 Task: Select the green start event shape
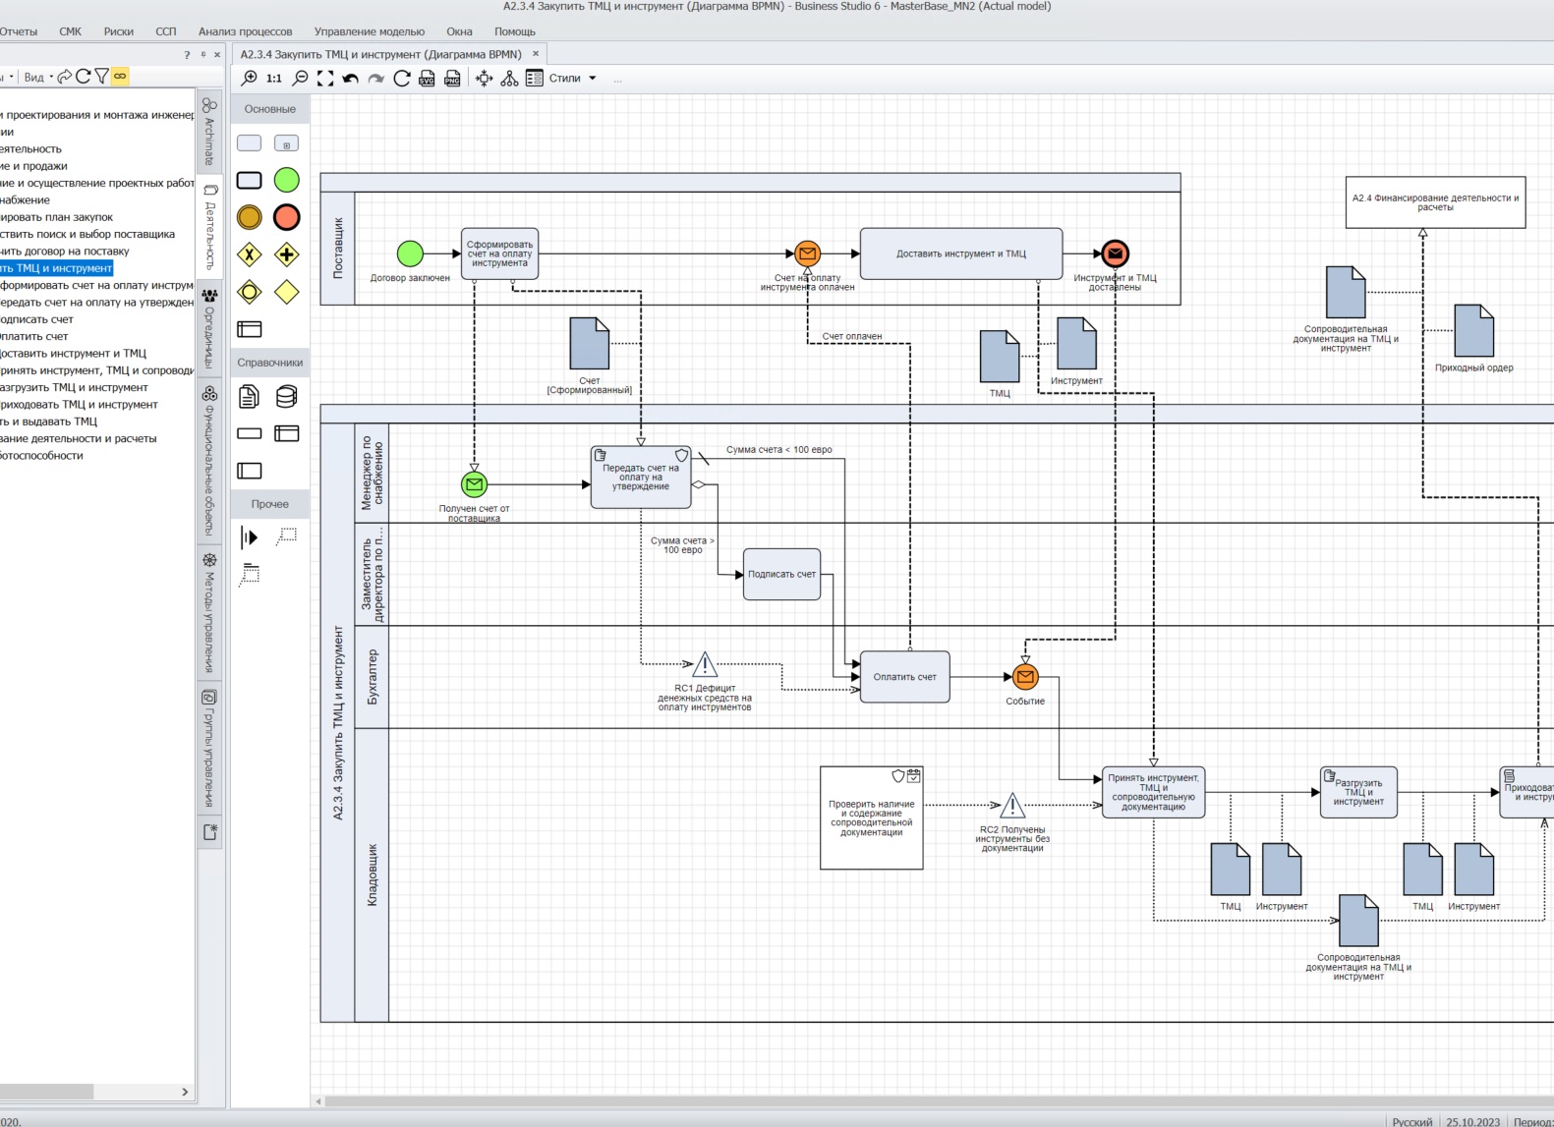(287, 180)
